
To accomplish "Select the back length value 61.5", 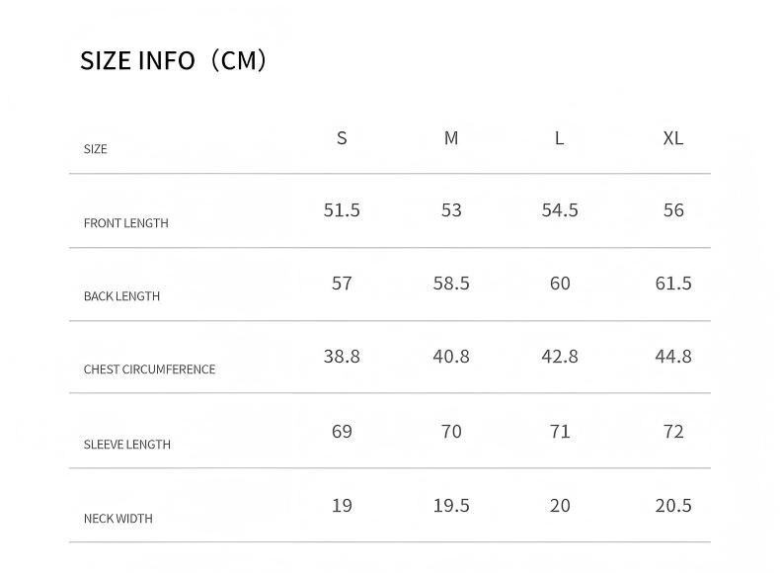I will tap(673, 284).
